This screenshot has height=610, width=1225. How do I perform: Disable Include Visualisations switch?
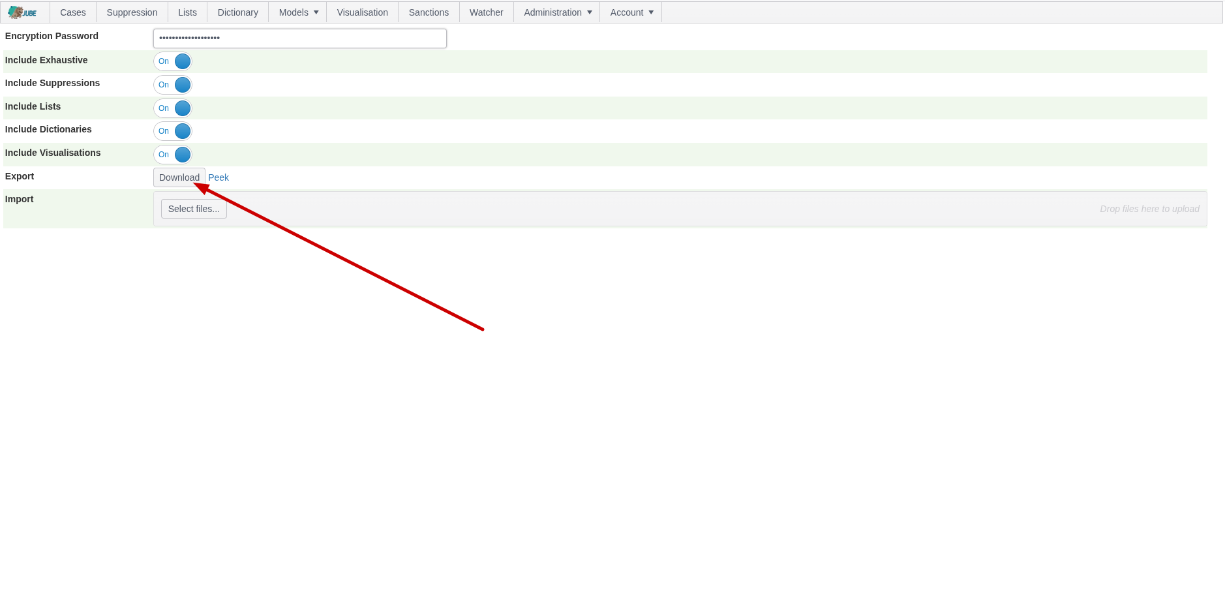click(x=173, y=155)
